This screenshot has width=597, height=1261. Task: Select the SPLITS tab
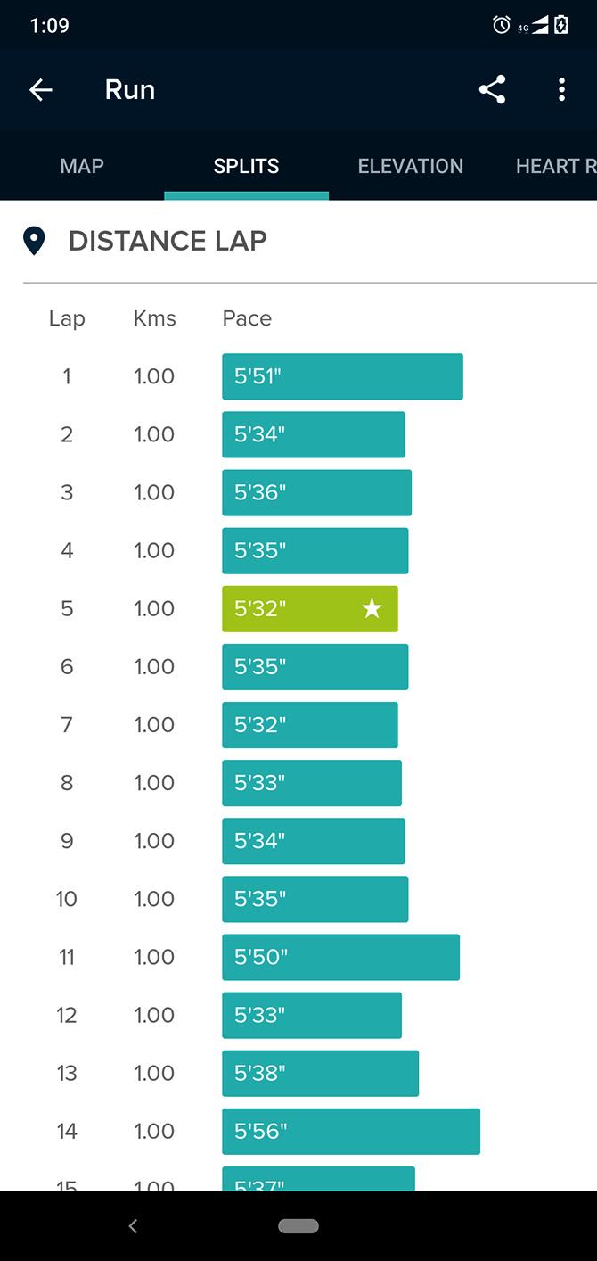point(246,166)
